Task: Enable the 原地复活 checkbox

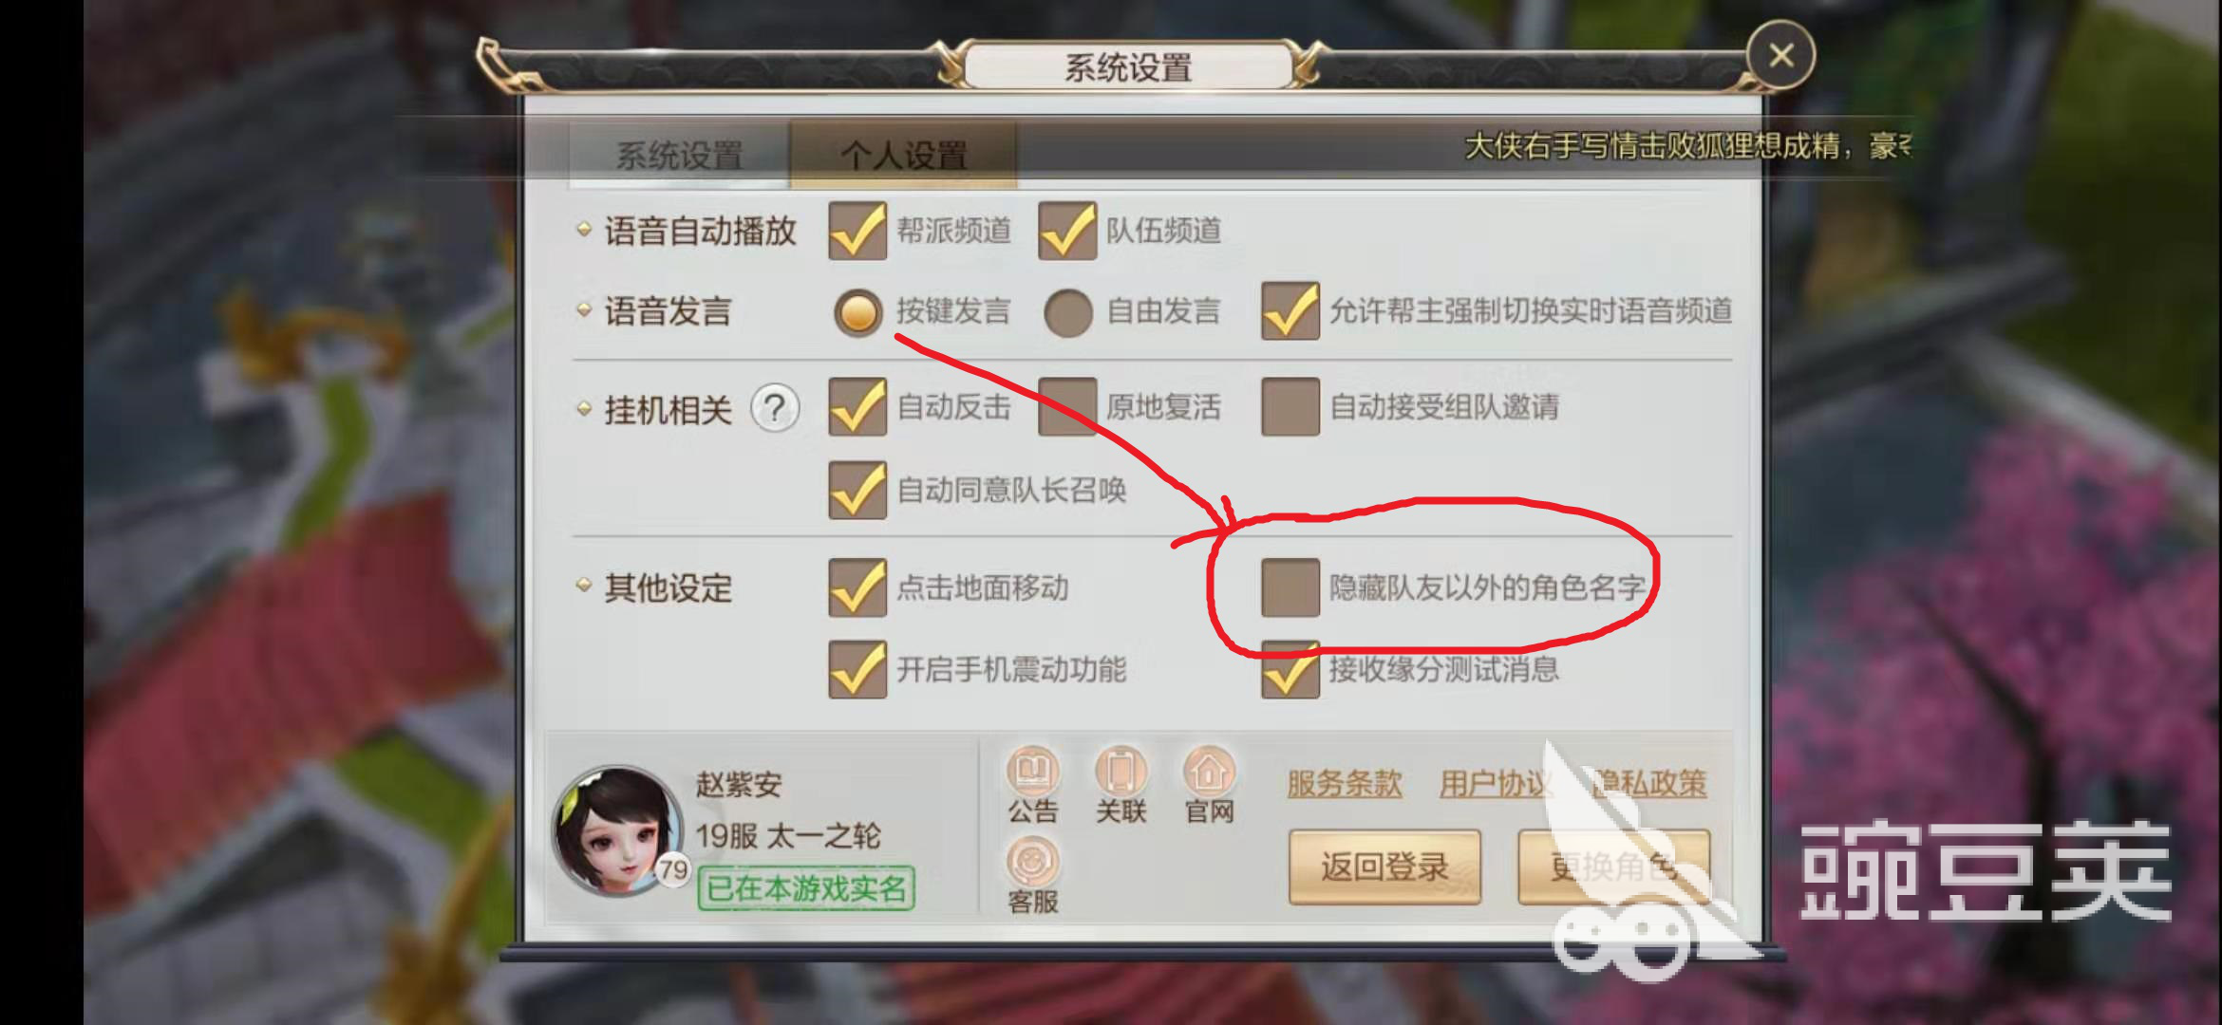Action: [1067, 407]
